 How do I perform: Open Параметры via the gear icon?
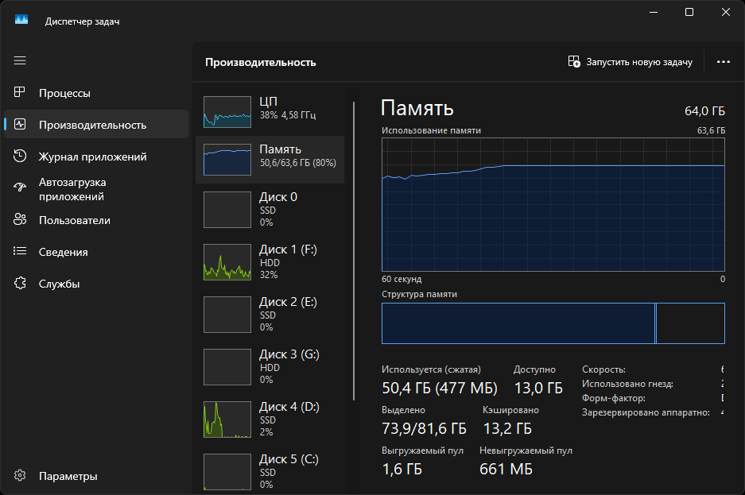(21, 476)
